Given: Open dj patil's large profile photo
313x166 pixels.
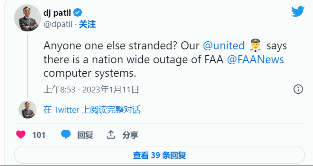Looking at the screenshot, I should click(x=27, y=18).
